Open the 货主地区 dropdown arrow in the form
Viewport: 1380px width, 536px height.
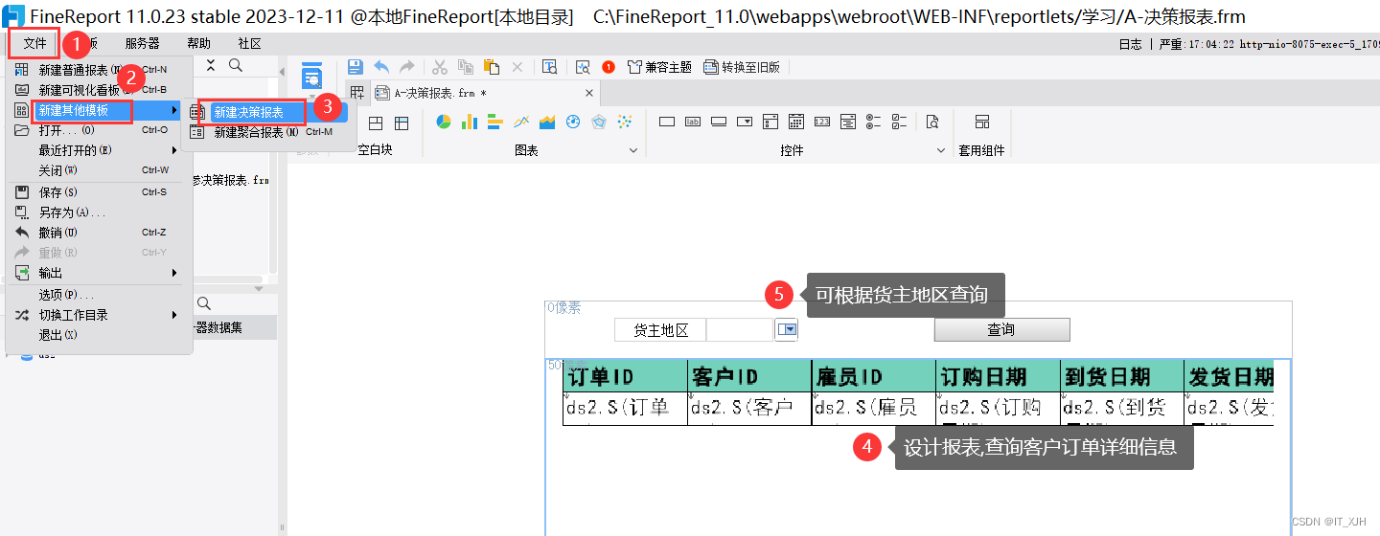coord(788,329)
